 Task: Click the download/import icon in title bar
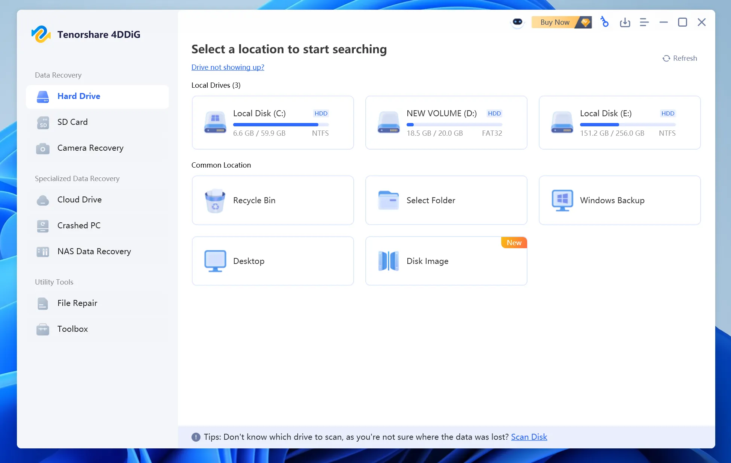click(x=625, y=22)
